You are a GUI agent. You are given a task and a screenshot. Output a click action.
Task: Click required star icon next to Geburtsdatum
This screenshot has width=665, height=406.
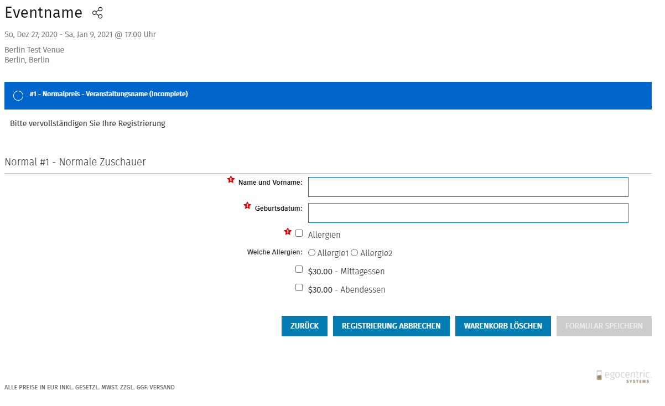pos(247,206)
